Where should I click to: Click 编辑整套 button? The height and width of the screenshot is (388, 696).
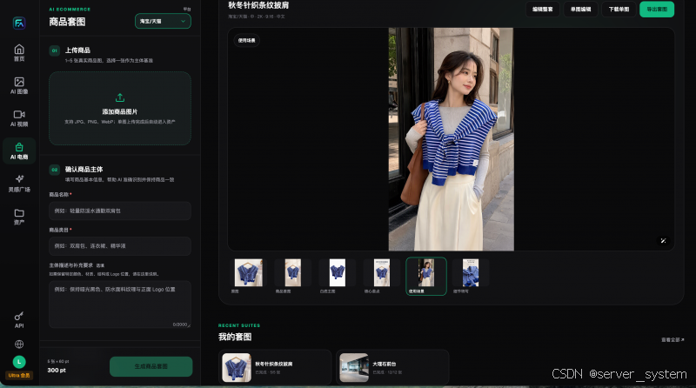pyautogui.click(x=542, y=10)
